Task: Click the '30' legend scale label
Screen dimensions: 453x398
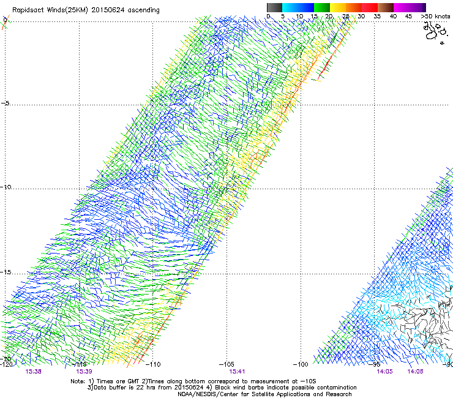Action: point(361,17)
